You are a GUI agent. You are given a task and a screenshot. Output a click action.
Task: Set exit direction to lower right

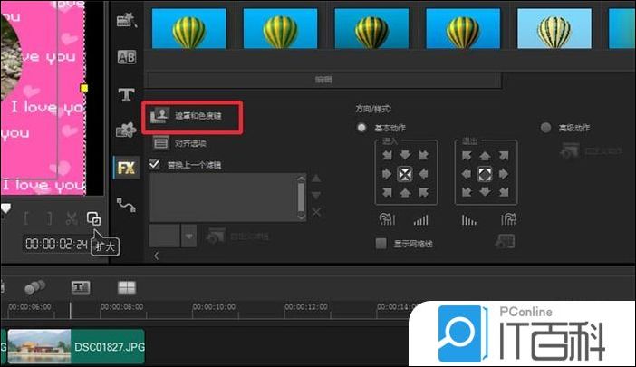pyautogui.click(x=504, y=192)
